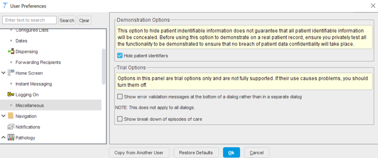Select Instant Messaging in the tree

[x=33, y=84]
